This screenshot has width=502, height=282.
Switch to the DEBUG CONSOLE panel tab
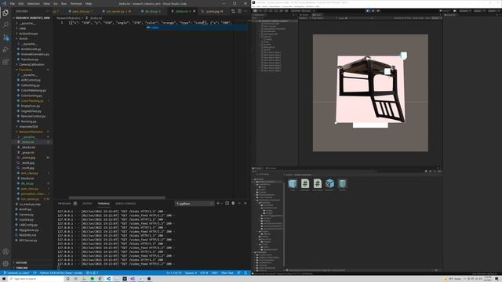(x=125, y=204)
